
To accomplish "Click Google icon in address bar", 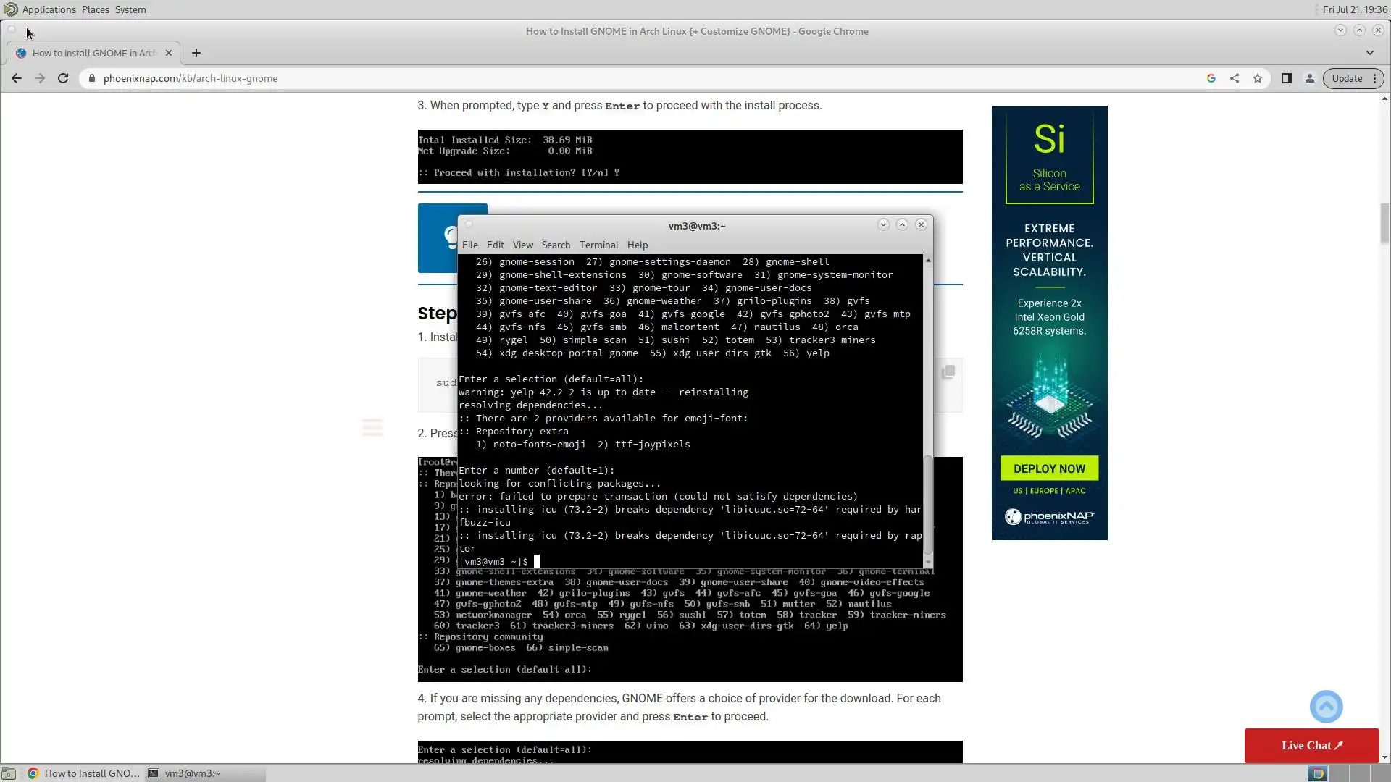I will click(1211, 78).
